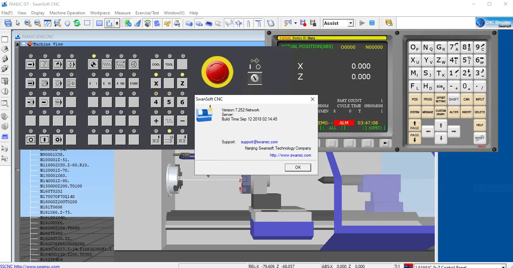Open the Workpiece menu
Image resolution: width=513 pixels, height=268 pixels.
click(x=100, y=13)
